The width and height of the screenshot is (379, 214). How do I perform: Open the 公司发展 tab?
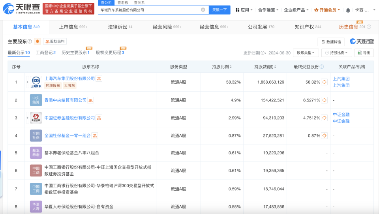pyautogui.click(x=261, y=27)
